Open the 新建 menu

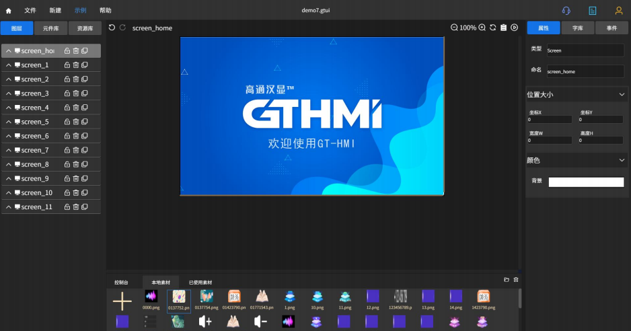point(55,11)
